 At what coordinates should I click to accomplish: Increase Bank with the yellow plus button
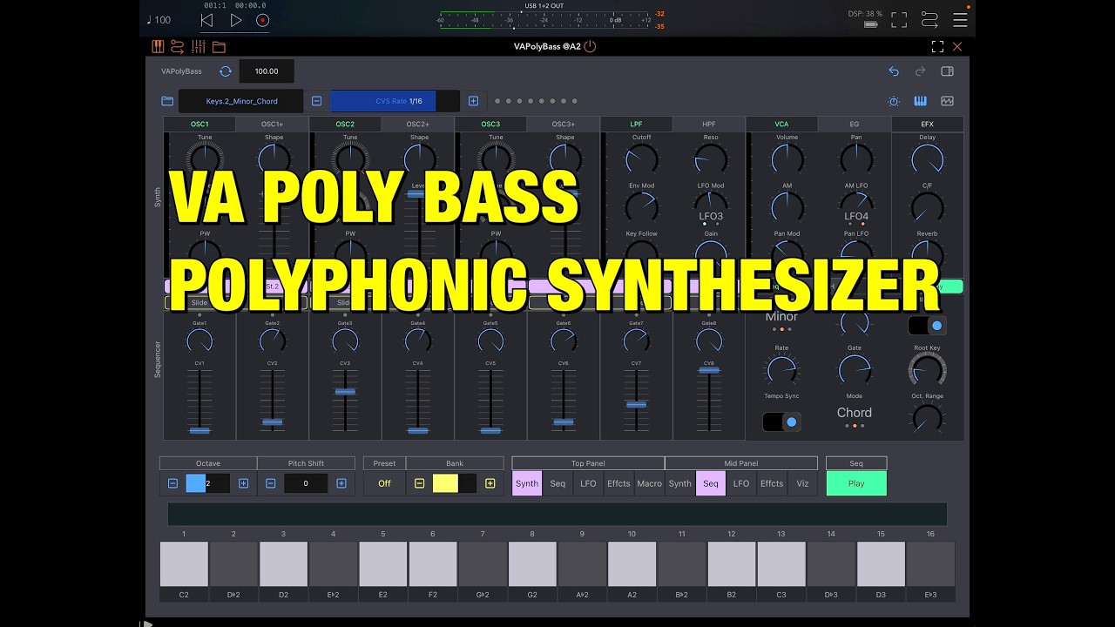pos(490,483)
